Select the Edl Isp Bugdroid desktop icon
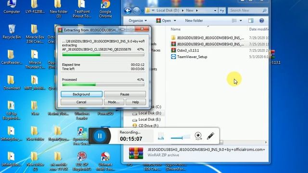The height and width of the screenshot is (173, 308). pos(12,110)
